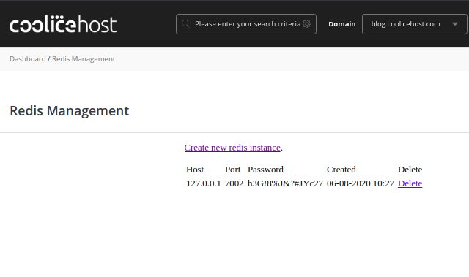
Task: Select password h3G!8%J&?#JYc27
Action: 285,183
